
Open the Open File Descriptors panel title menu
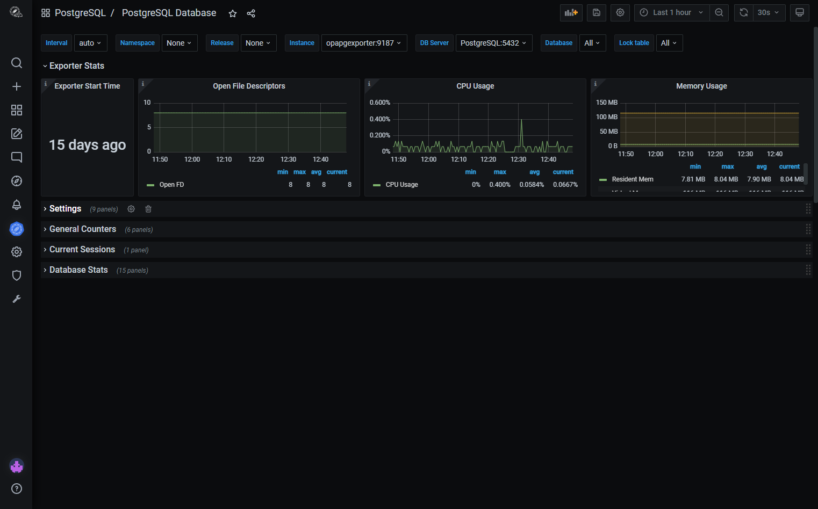pyautogui.click(x=249, y=86)
